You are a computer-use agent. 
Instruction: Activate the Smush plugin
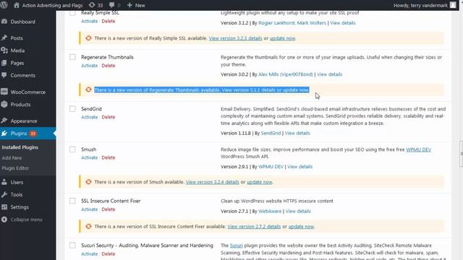coord(89,157)
